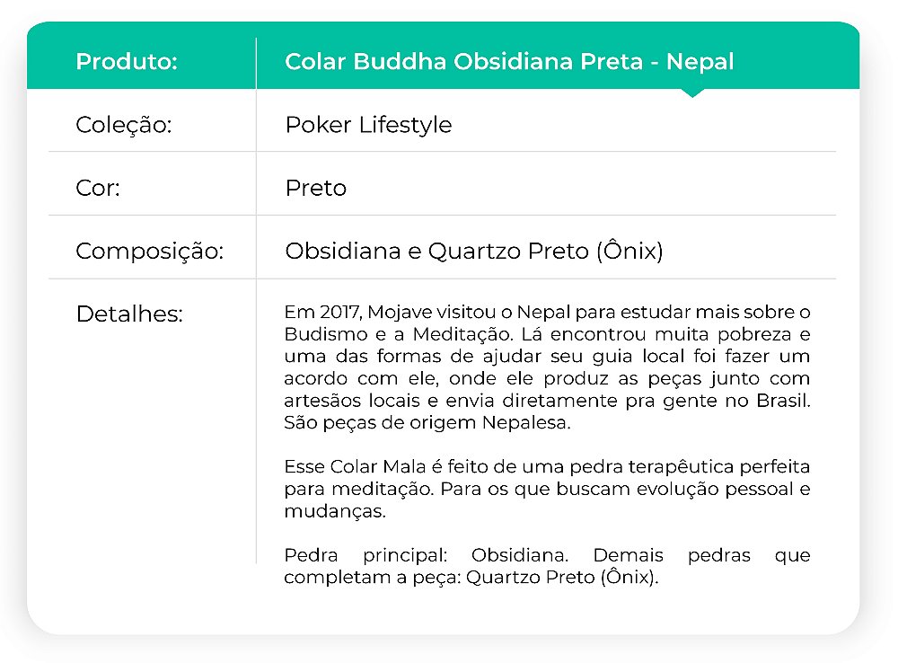Click the "Detalhes:" row label

pos(129,314)
